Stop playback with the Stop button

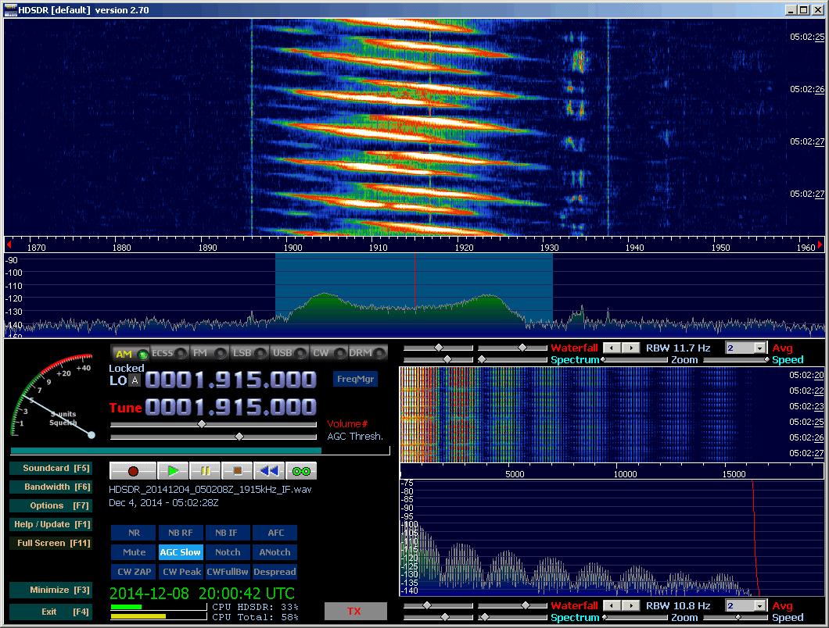tap(237, 471)
